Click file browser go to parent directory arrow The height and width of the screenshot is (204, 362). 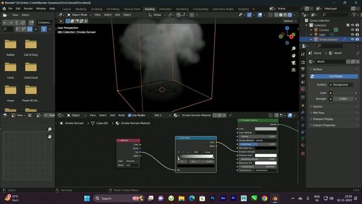pos(17,23)
